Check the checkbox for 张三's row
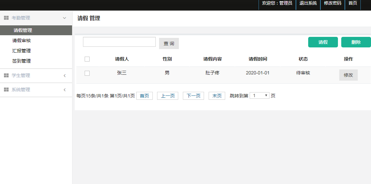The width and height of the screenshot is (371, 184). click(x=87, y=73)
